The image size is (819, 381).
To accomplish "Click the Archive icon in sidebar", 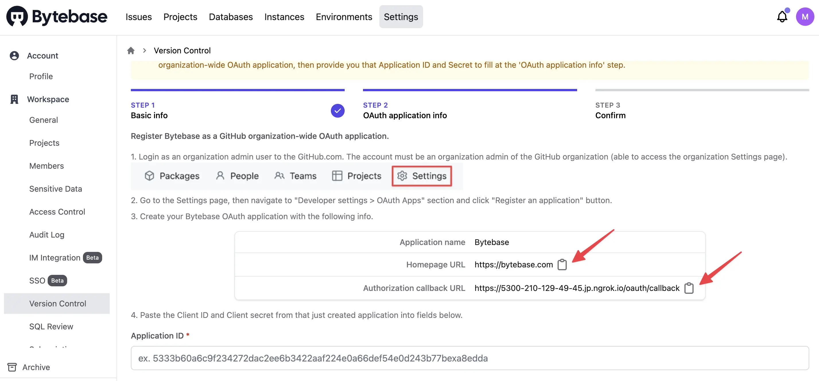I will (x=12, y=367).
